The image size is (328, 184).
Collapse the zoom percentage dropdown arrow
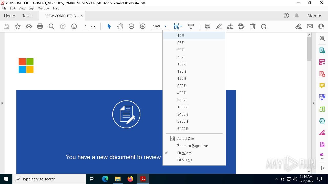(165, 26)
